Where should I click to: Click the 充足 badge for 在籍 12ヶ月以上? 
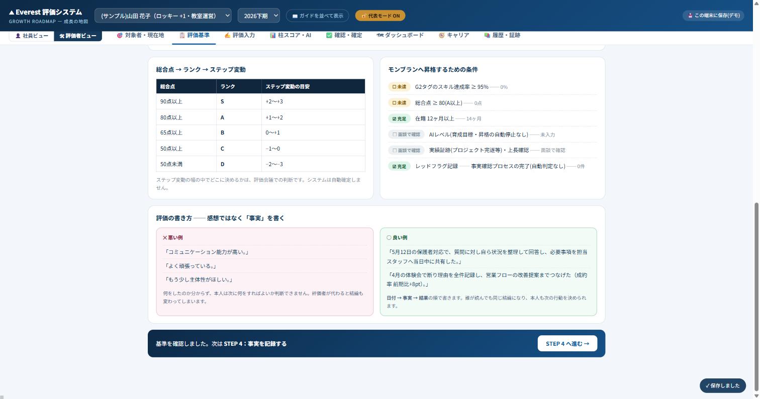(399, 118)
